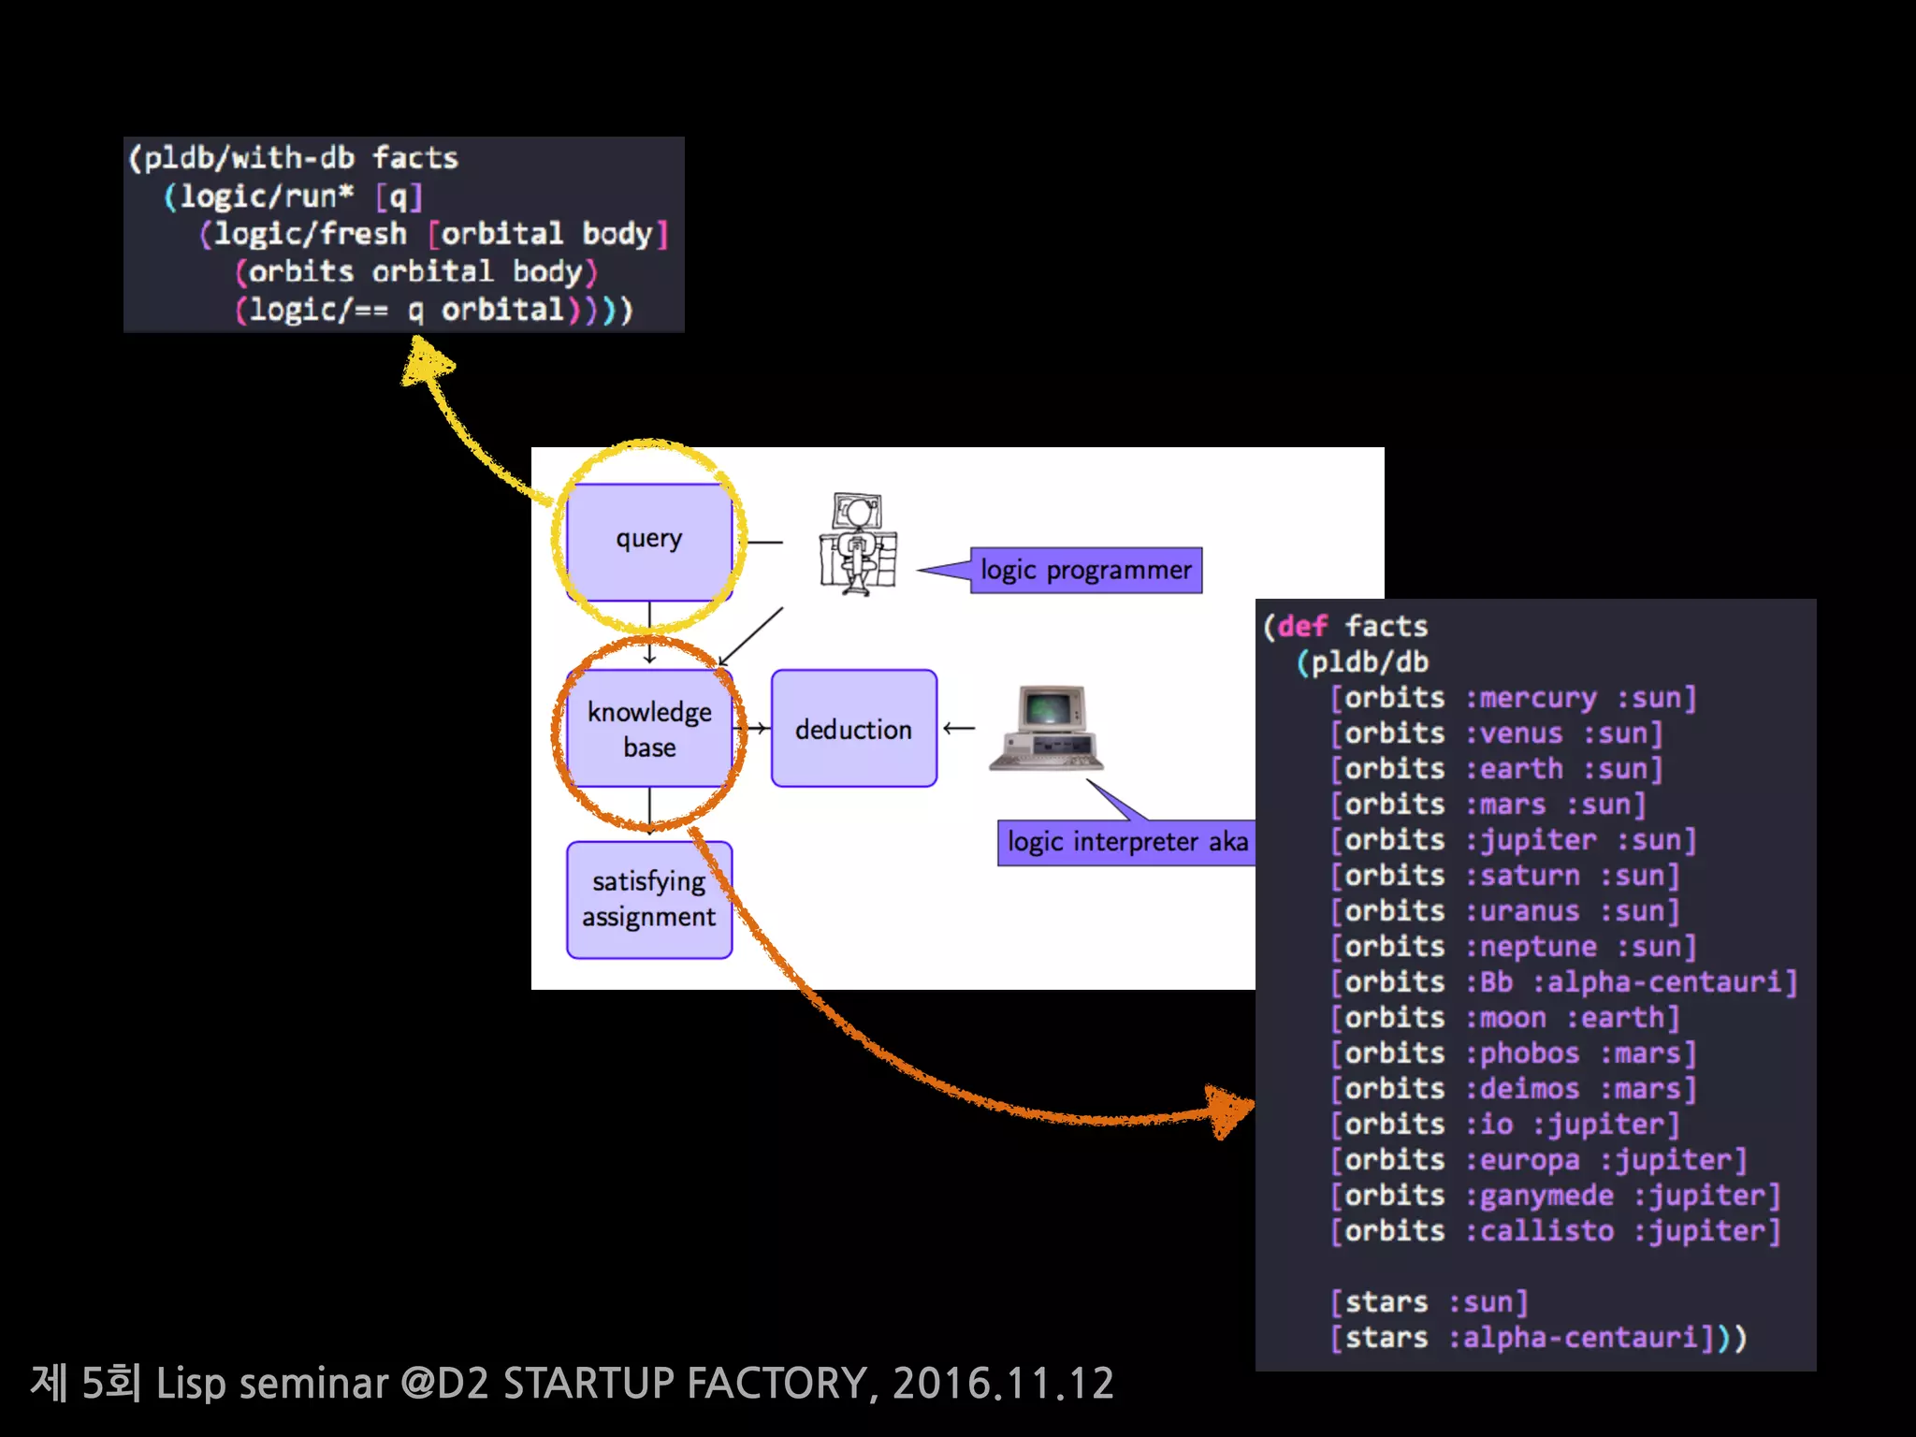This screenshot has height=1437, width=1916.
Task: Click the logic programmer callout label
Action: coord(1085,570)
